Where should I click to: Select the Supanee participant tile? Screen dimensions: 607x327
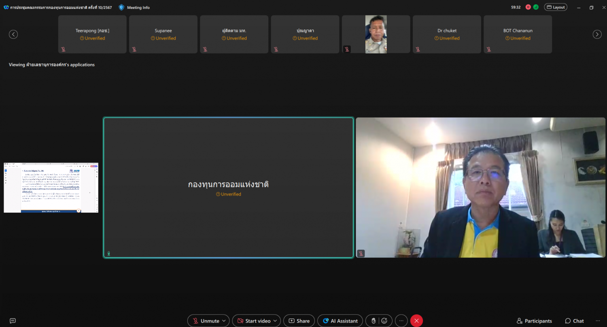click(x=163, y=34)
